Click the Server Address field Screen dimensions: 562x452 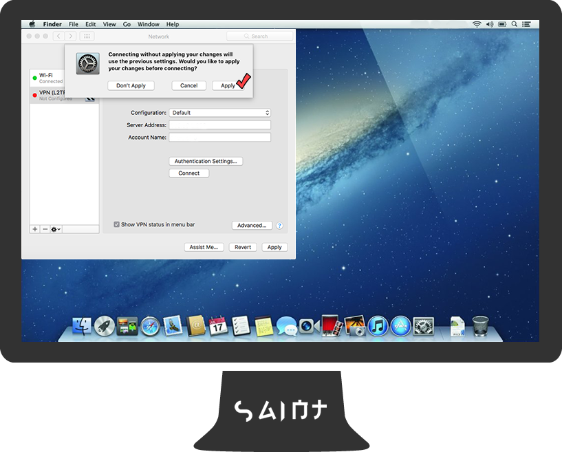point(219,125)
